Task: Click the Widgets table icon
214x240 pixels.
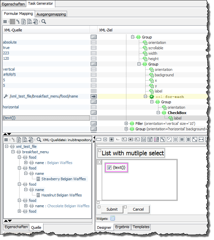Action: coord(113,218)
